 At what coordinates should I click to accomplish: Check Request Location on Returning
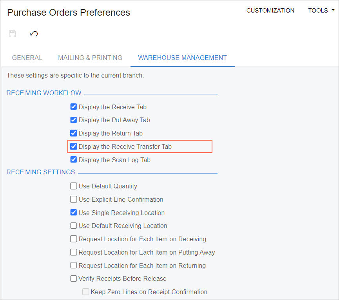point(74,265)
